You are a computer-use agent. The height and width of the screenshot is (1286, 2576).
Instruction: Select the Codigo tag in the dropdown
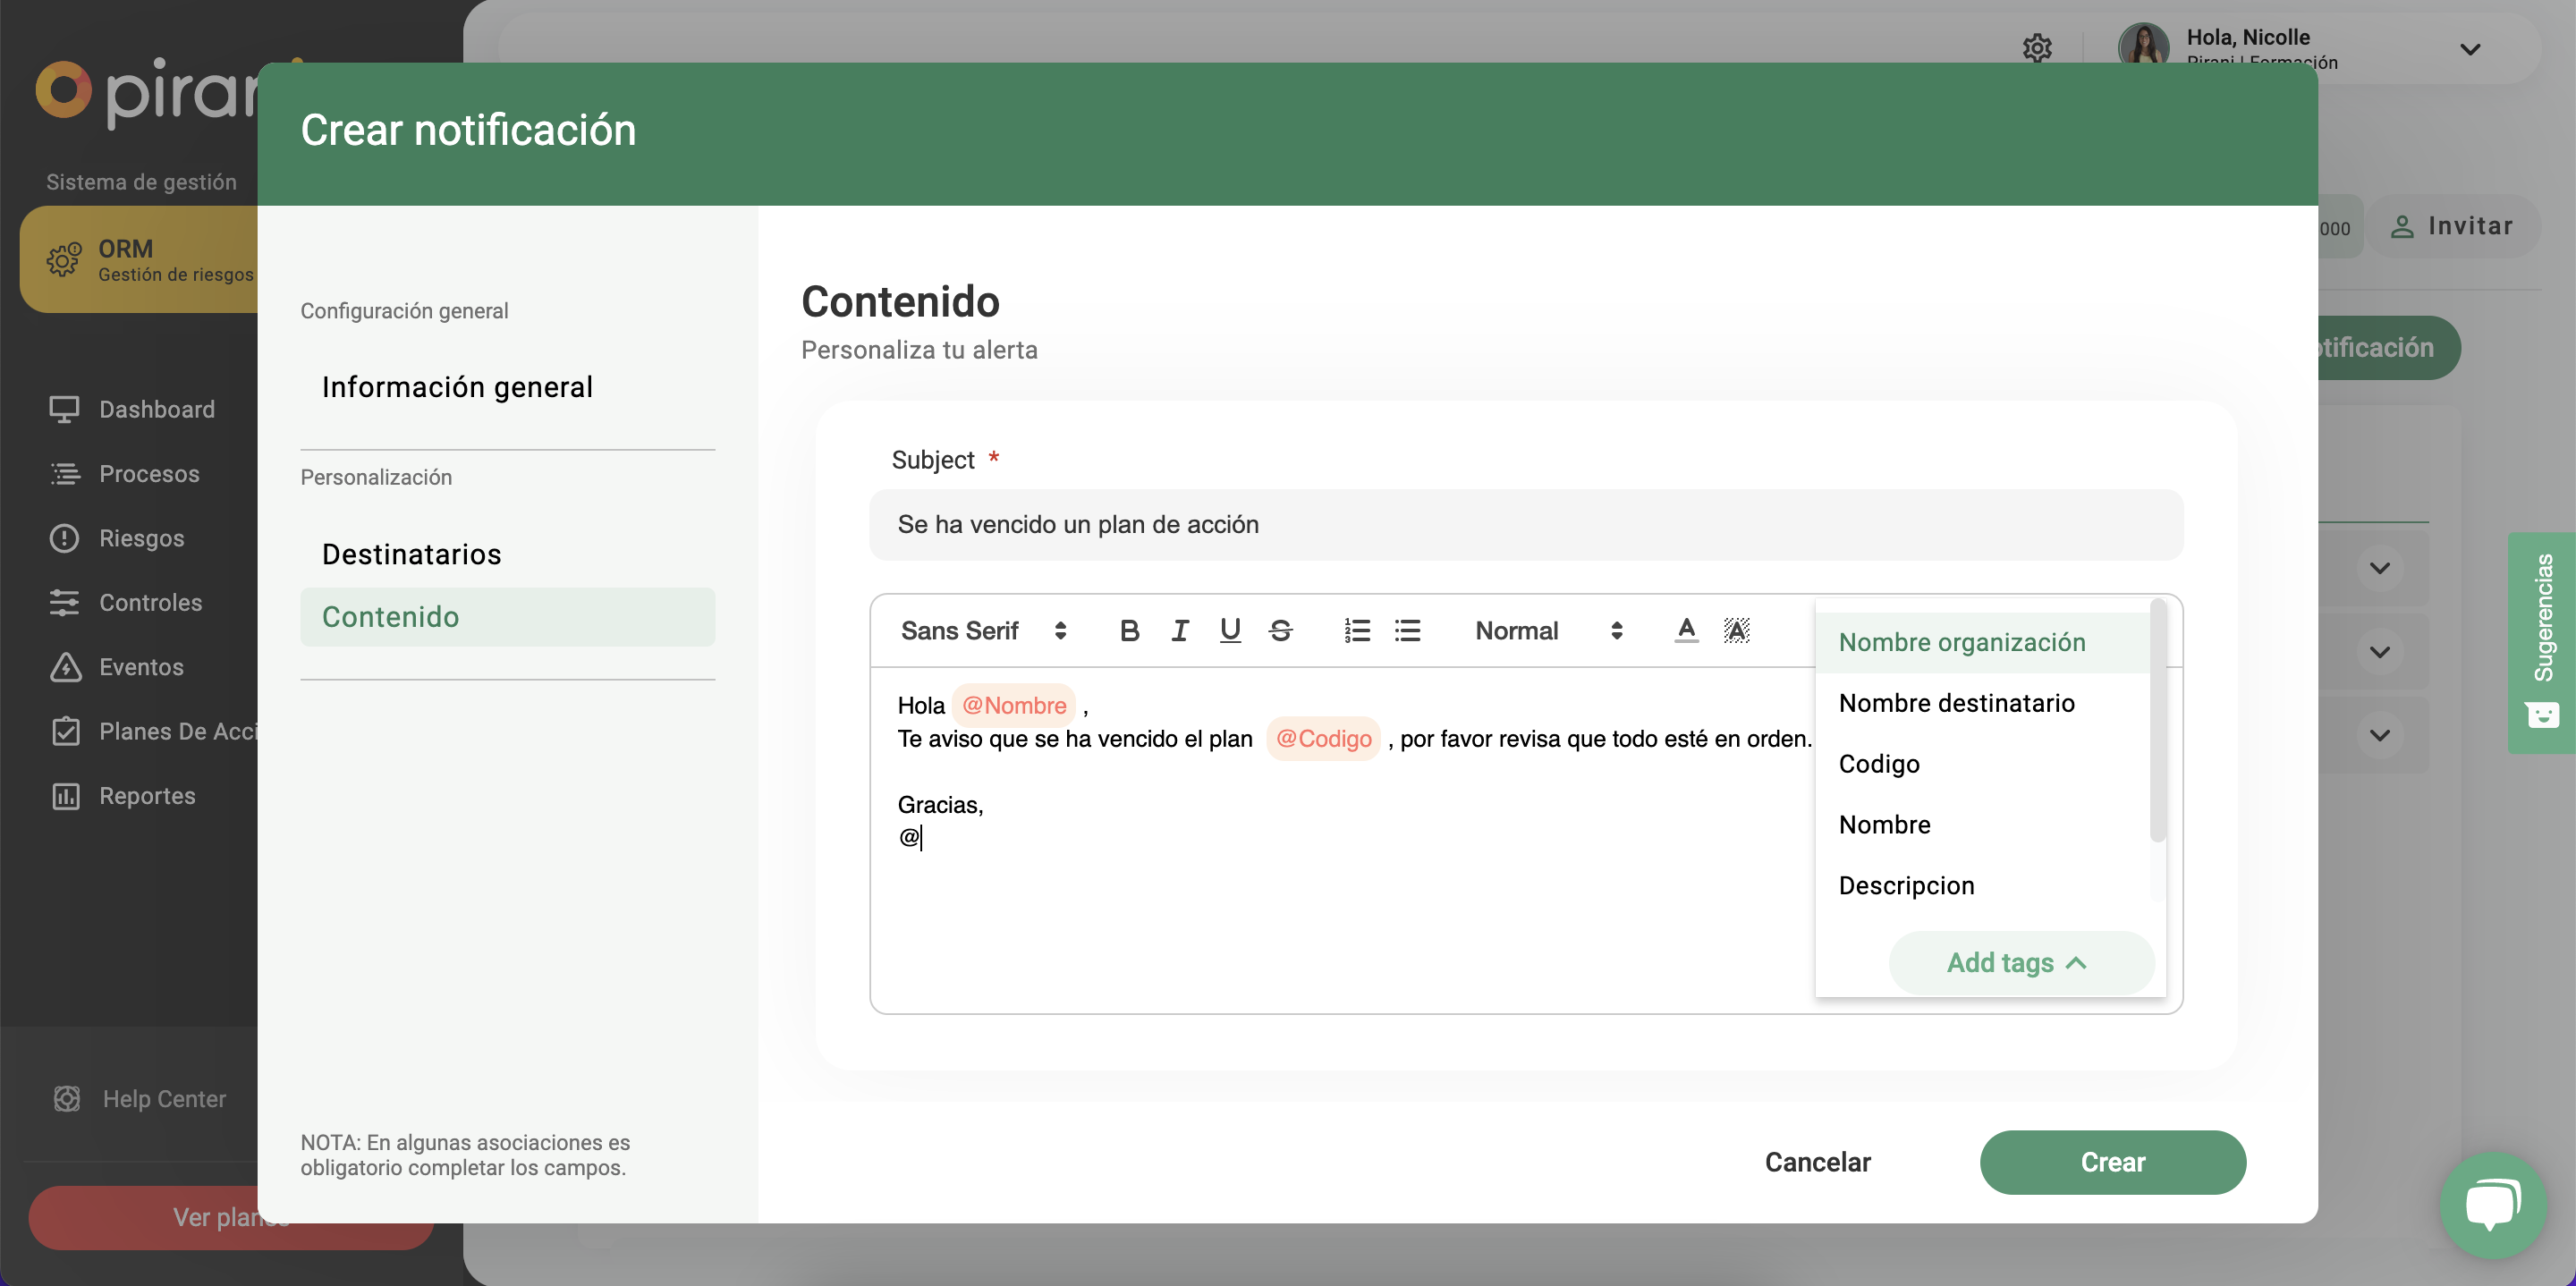pyautogui.click(x=1878, y=763)
